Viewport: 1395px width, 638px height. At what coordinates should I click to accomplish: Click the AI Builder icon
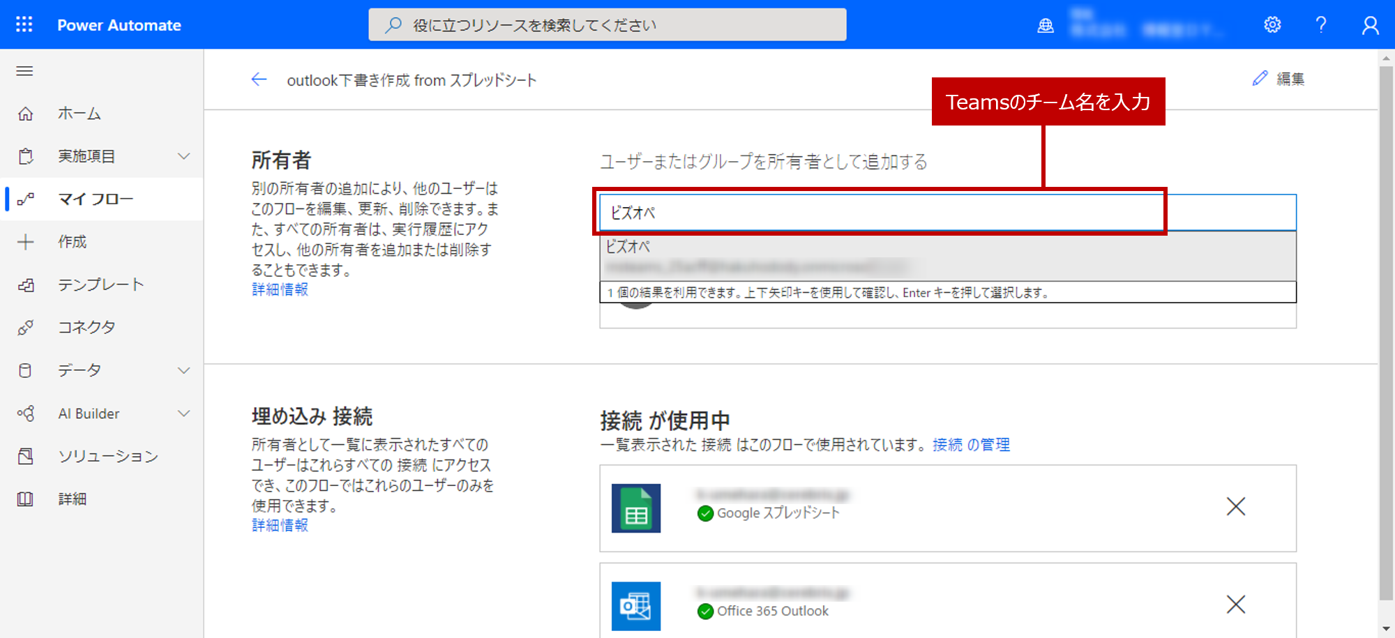pos(26,413)
